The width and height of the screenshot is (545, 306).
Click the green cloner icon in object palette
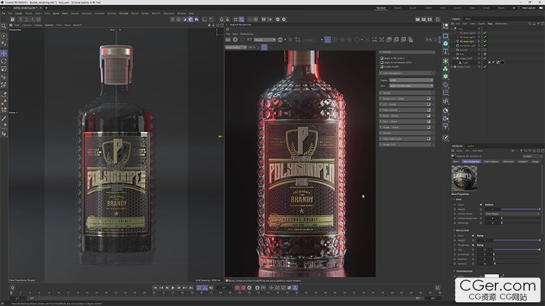click(445, 69)
